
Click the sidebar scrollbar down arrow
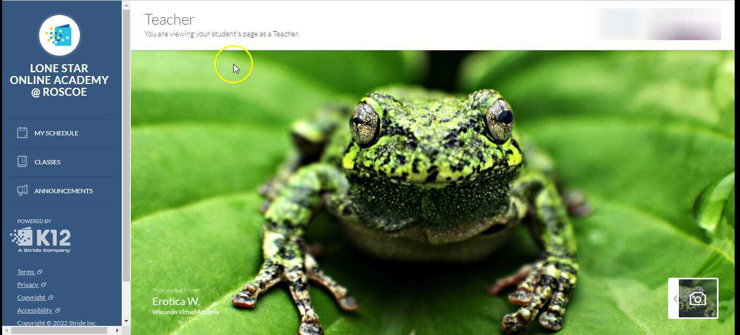pos(126,321)
